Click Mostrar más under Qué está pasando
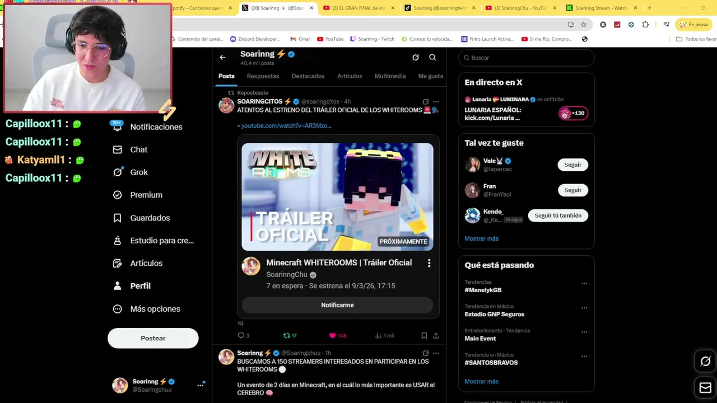717x403 pixels. point(481,382)
